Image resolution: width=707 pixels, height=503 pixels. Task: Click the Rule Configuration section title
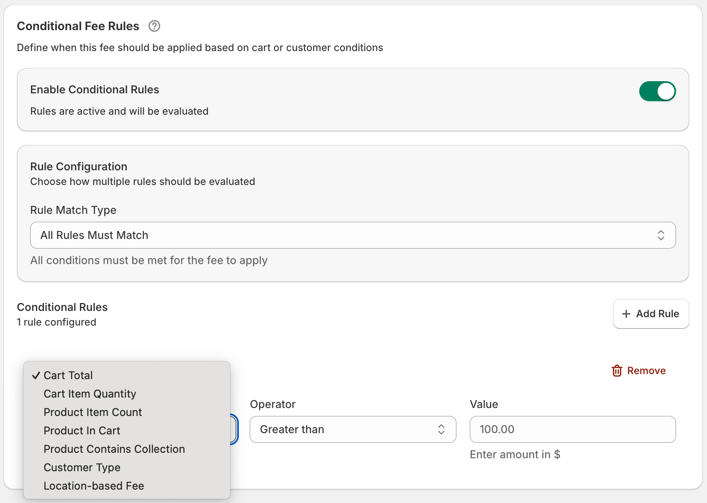(79, 167)
